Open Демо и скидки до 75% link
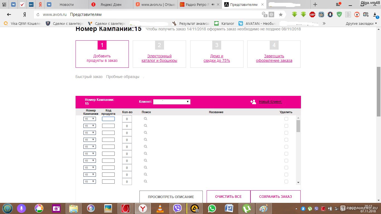 click(217, 58)
